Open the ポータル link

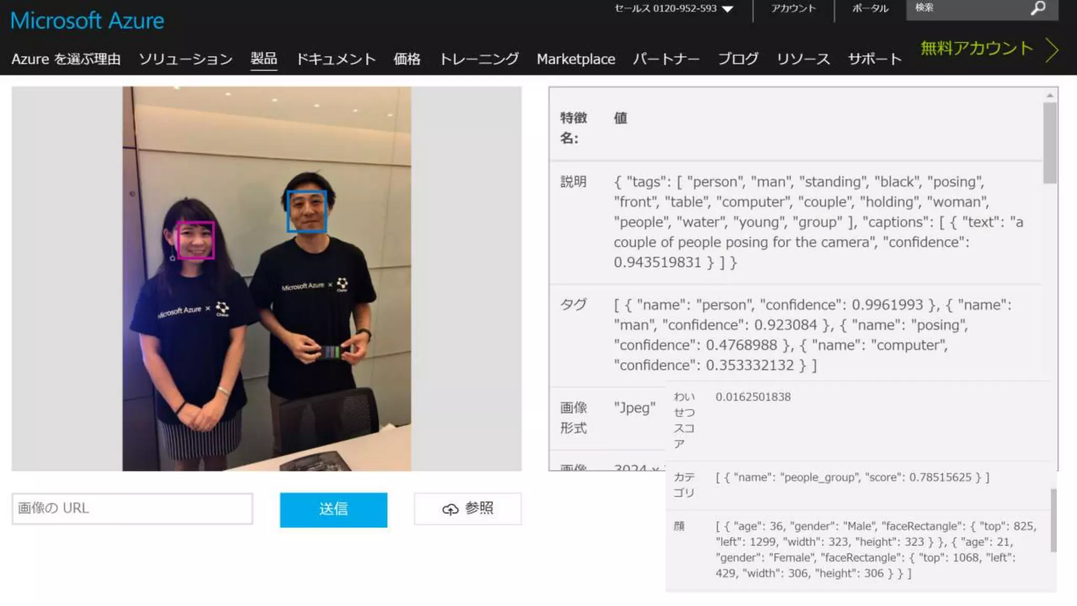click(x=870, y=8)
